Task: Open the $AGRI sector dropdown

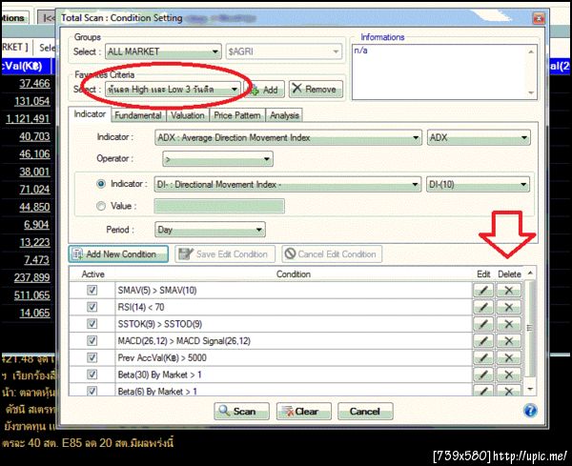Action: coord(284,51)
